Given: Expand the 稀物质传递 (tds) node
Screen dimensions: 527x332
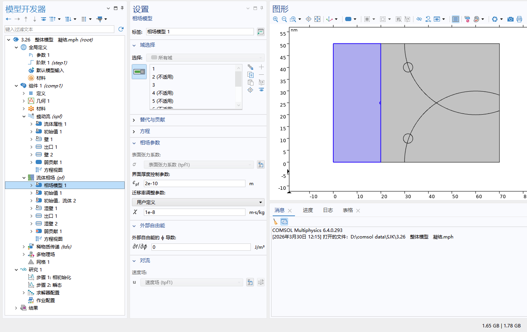Looking at the screenshot, I should point(24,247).
